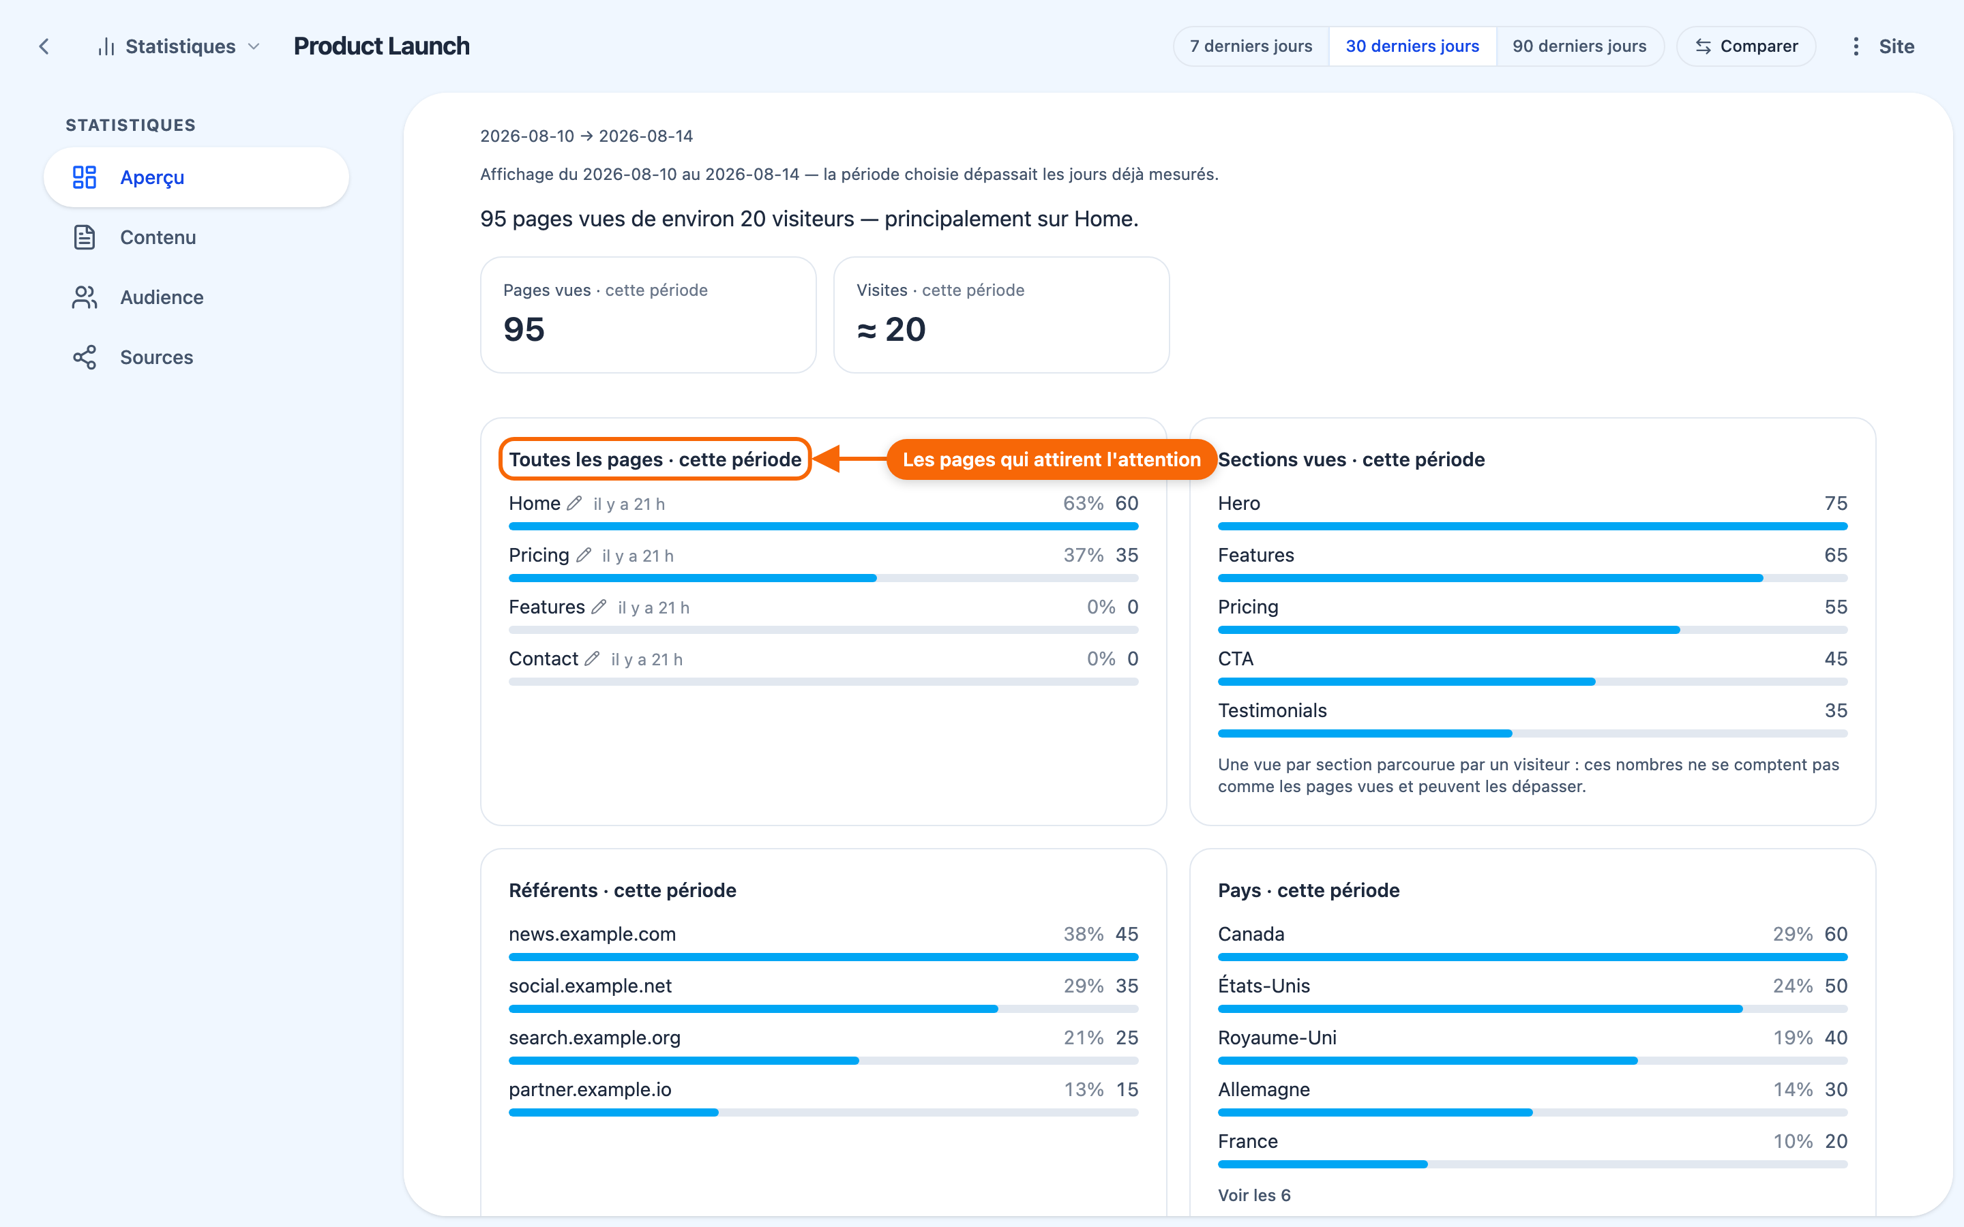This screenshot has height=1227, width=1964.
Task: Click Voir les 6 countries link
Action: (x=1254, y=1194)
